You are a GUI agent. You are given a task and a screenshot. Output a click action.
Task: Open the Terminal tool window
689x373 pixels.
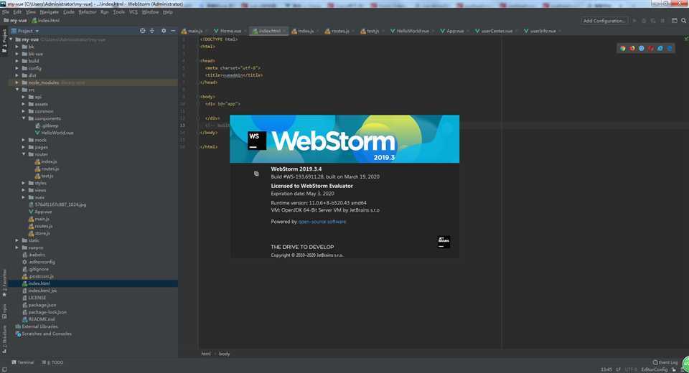pyautogui.click(x=22, y=362)
